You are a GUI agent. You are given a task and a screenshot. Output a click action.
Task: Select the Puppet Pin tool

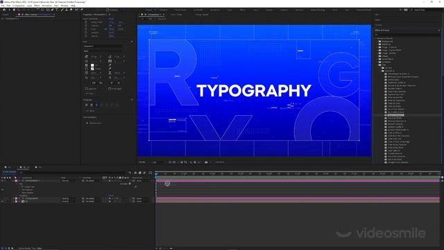[x=82, y=10]
